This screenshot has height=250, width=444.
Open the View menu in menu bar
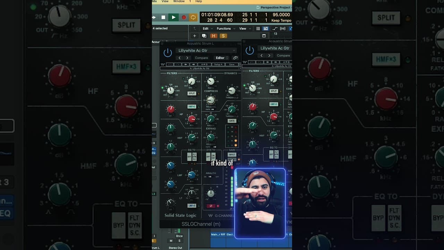pyautogui.click(x=165, y=1)
